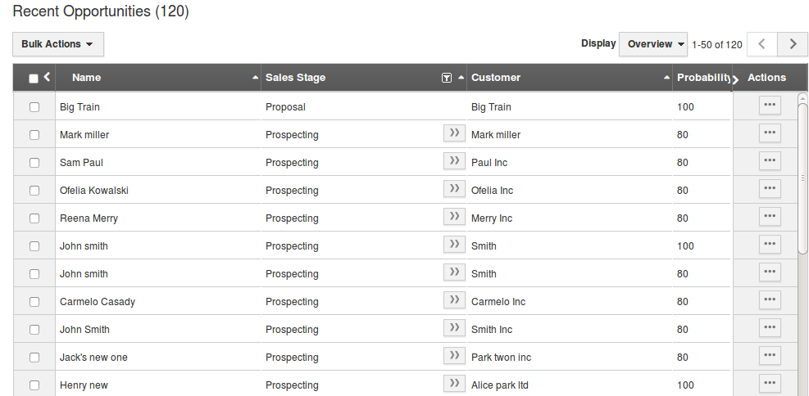Open the actions menu for Ofelia Kowalski
809x396 pixels.
pyautogui.click(x=770, y=188)
